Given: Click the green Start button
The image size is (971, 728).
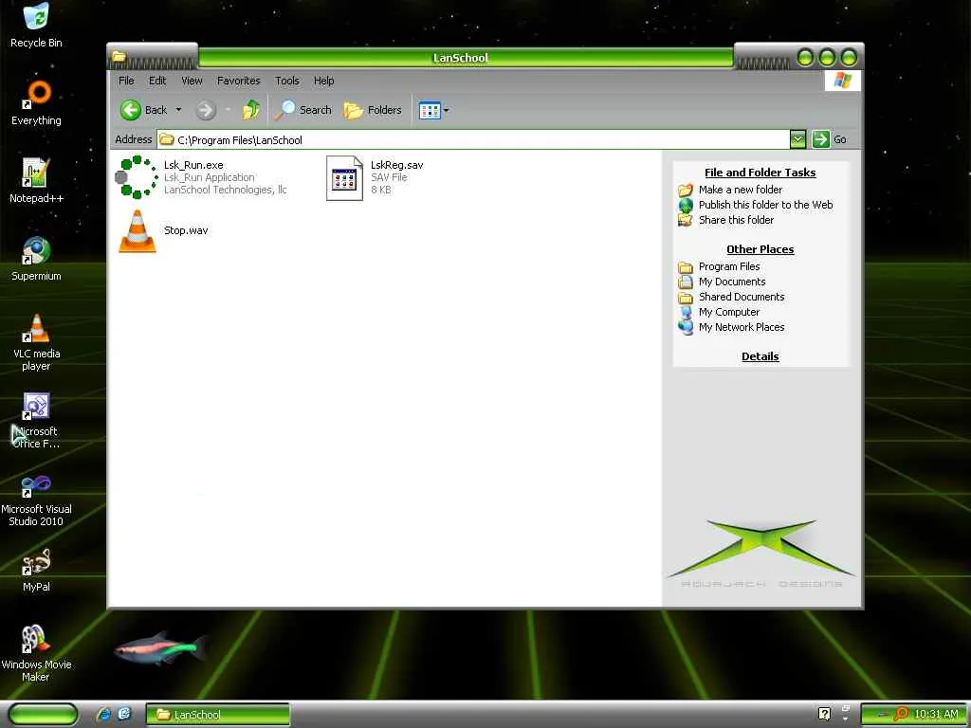Looking at the screenshot, I should [43, 715].
